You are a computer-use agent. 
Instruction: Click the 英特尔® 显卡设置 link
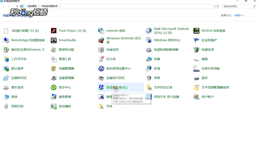[166, 97]
